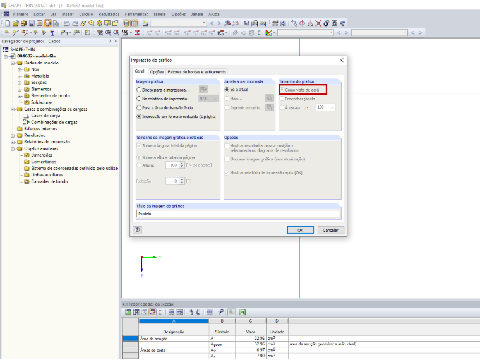Viewport: 480px width, 360px height.
Task: Click the Undo arrow in toolbar
Action: pyautogui.click(x=67, y=23)
